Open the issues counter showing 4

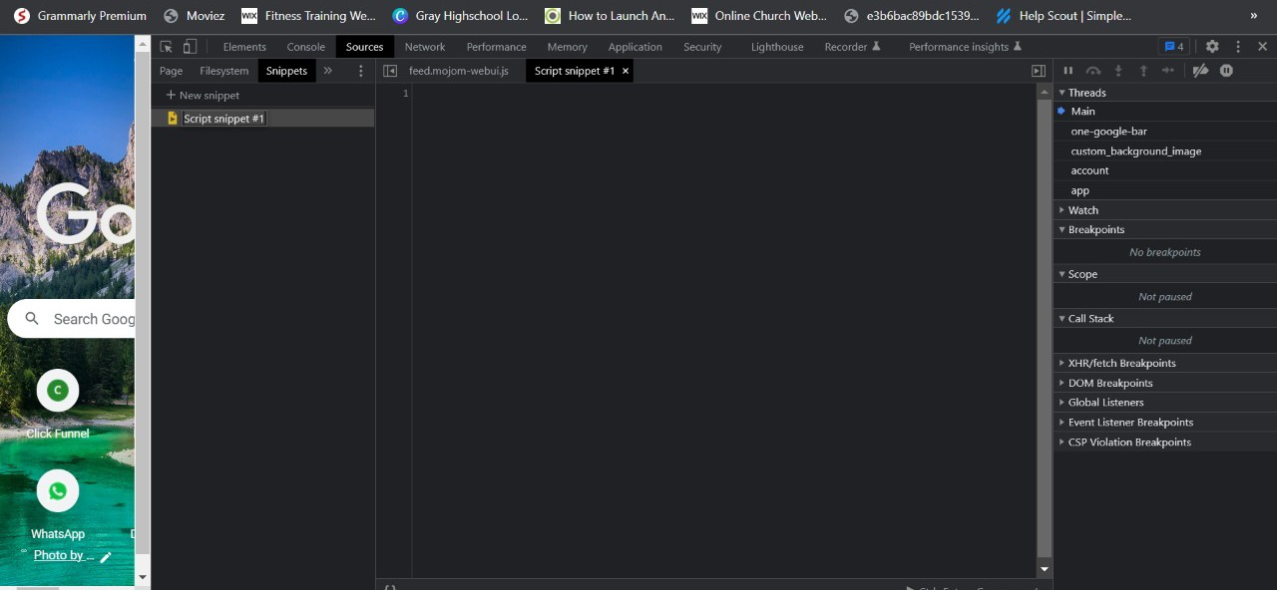[x=1173, y=47]
